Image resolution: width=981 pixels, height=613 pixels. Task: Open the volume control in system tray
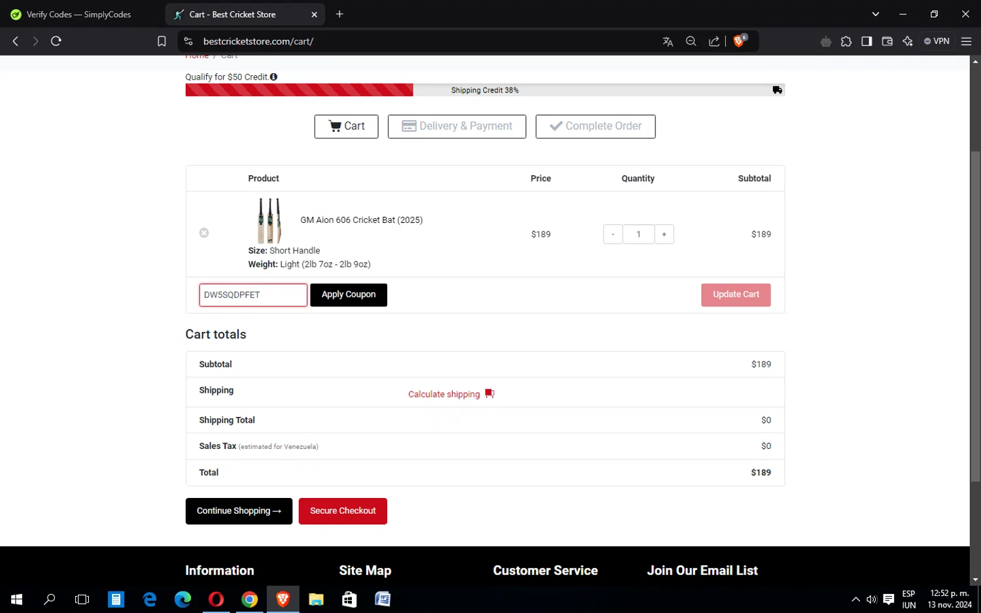pos(871,599)
